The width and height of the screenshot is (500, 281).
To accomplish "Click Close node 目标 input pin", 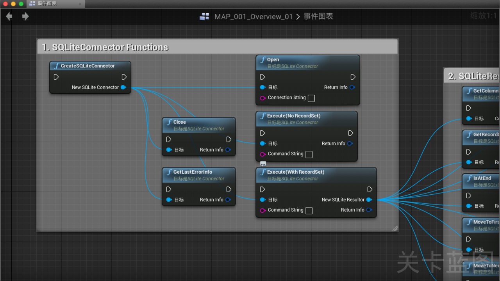I will pyautogui.click(x=169, y=150).
